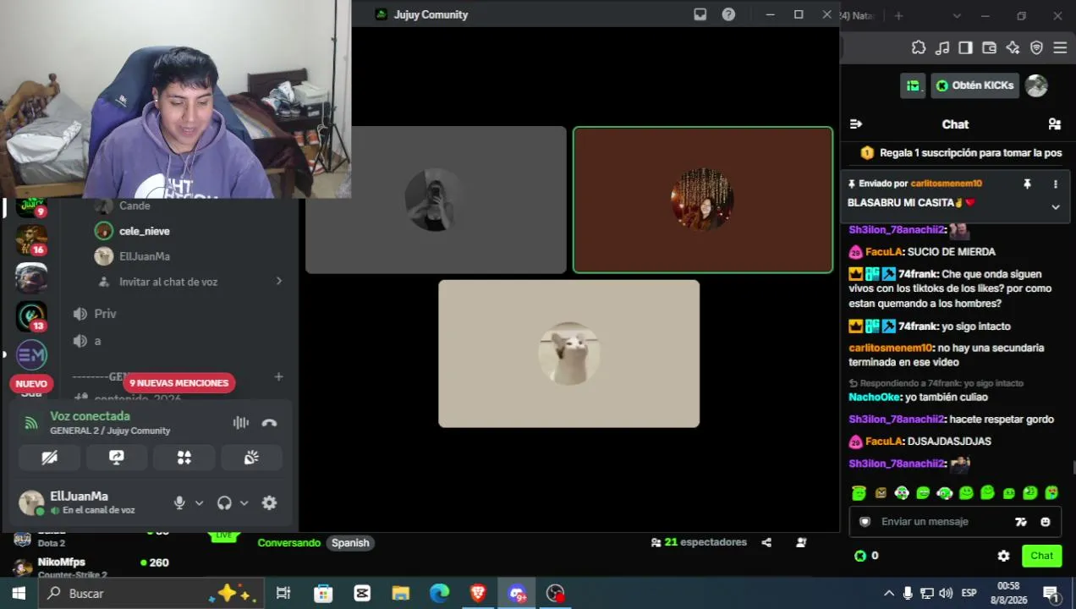
Task: Click the green voice connection signal icon
Action: coord(31,423)
